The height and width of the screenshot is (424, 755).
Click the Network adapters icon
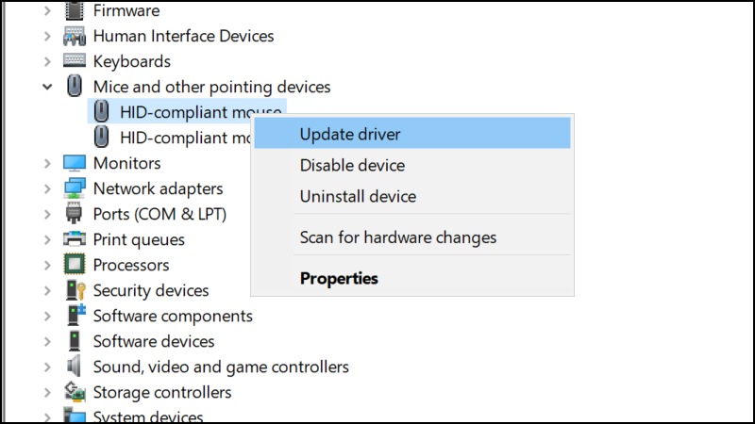pyautogui.click(x=75, y=189)
